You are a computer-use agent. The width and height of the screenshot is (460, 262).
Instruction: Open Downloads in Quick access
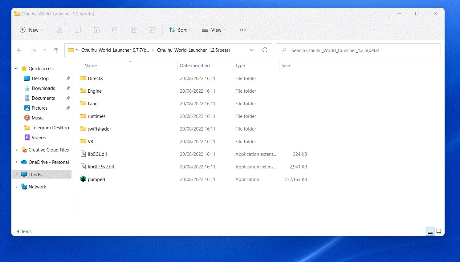point(43,88)
